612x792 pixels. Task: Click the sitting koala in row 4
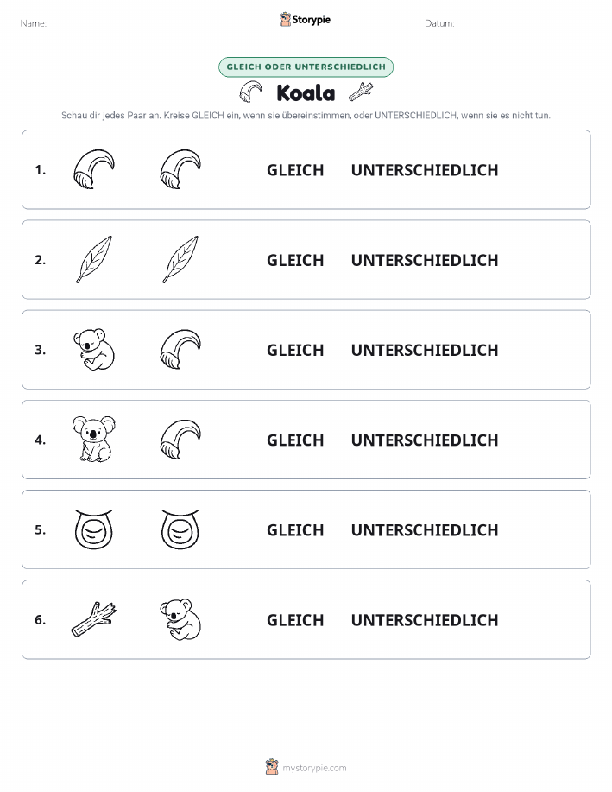pyautogui.click(x=94, y=439)
